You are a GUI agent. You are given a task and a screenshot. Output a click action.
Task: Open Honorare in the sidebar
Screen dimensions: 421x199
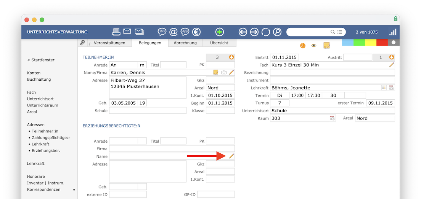pos(36,177)
